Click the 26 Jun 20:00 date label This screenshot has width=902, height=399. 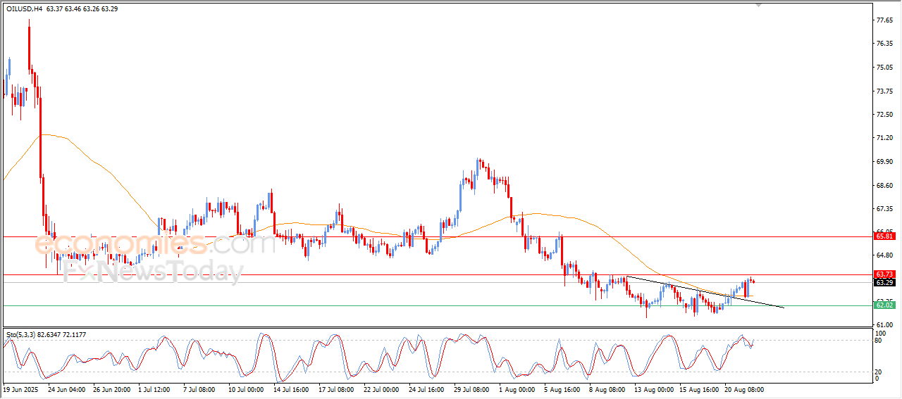pyautogui.click(x=111, y=389)
